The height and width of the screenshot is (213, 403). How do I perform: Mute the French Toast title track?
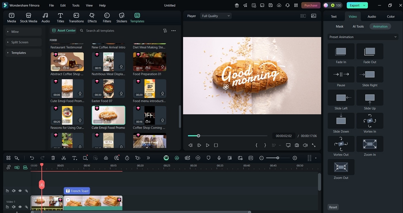(14, 191)
